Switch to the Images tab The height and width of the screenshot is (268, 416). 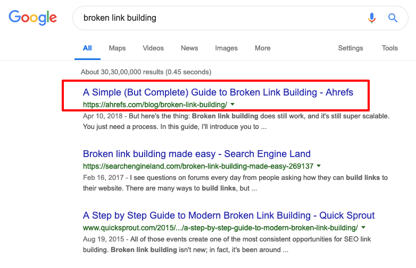(226, 48)
